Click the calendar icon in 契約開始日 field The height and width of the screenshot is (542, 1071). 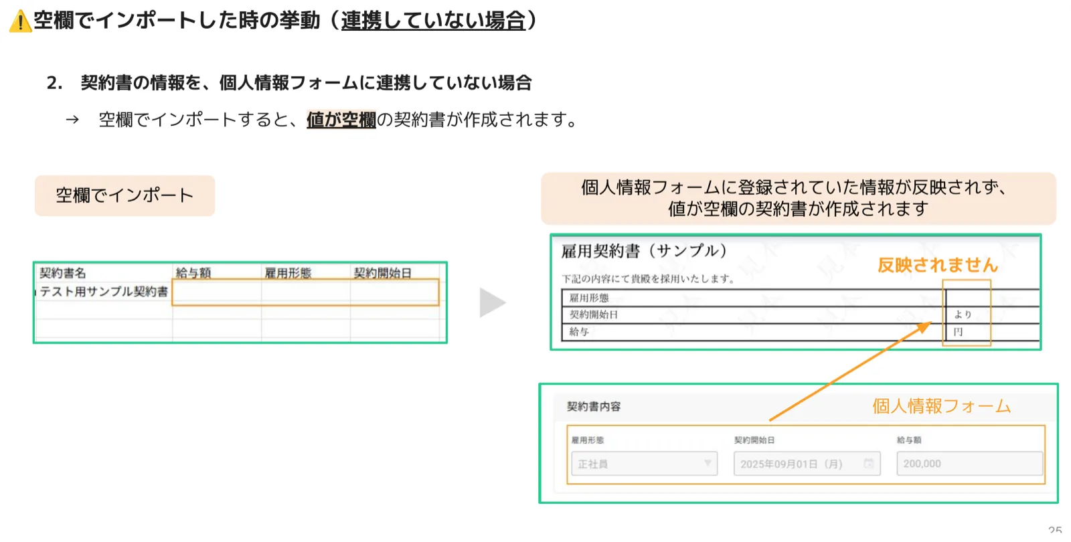868,463
